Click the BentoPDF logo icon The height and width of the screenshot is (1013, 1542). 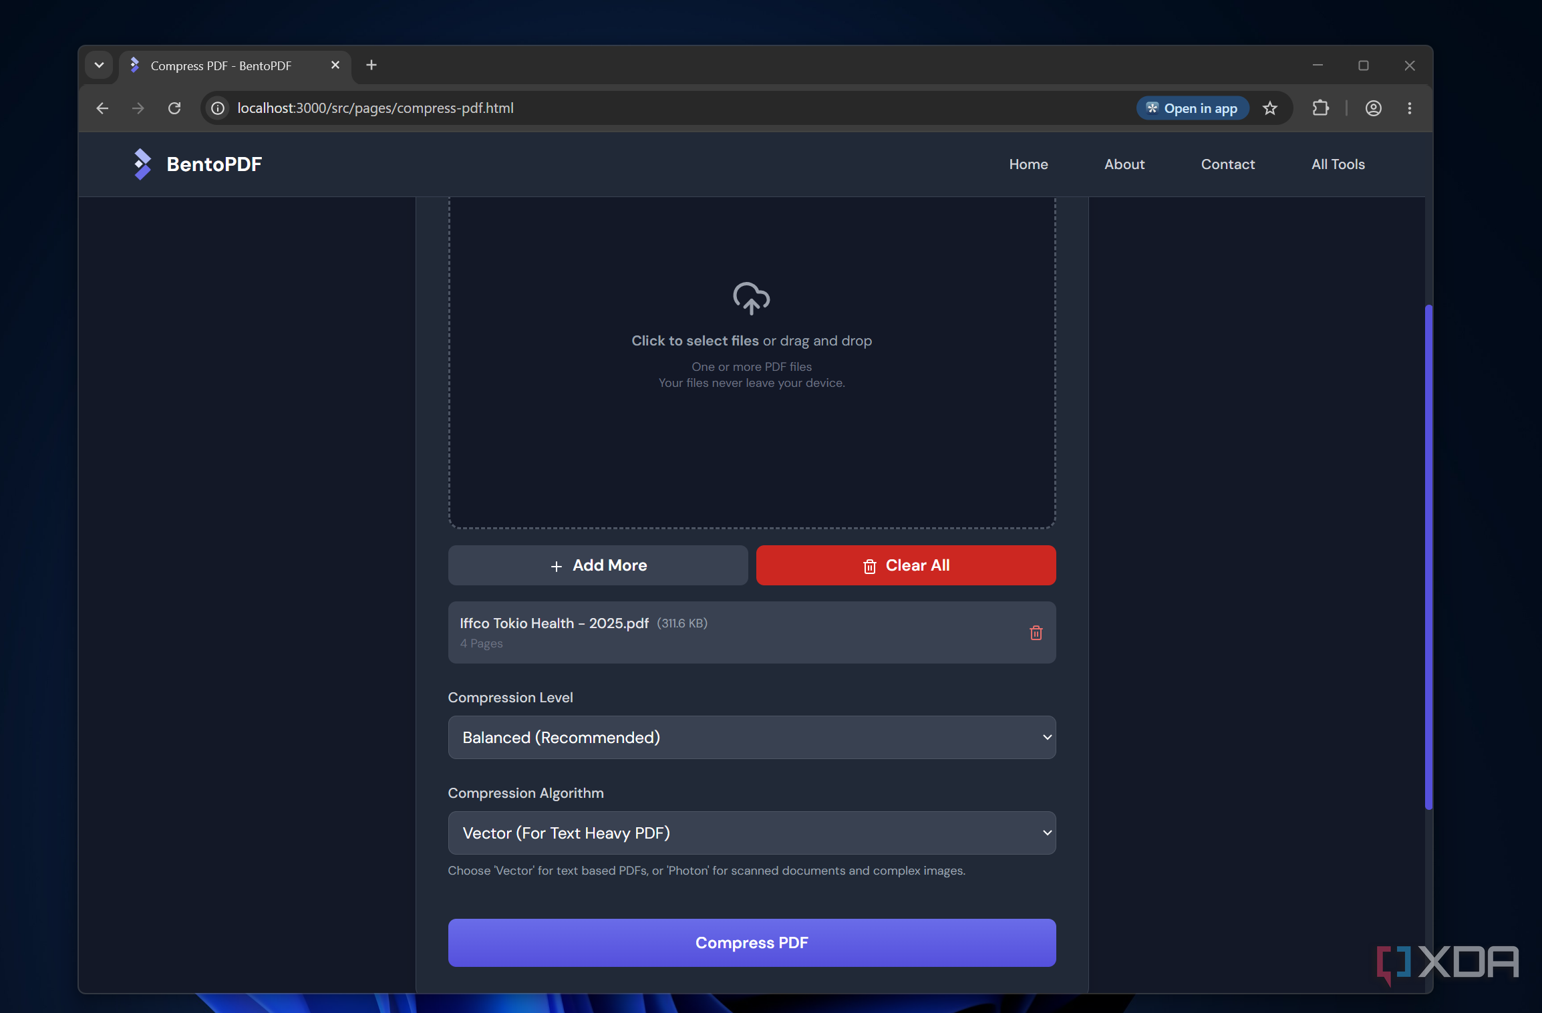coord(142,164)
